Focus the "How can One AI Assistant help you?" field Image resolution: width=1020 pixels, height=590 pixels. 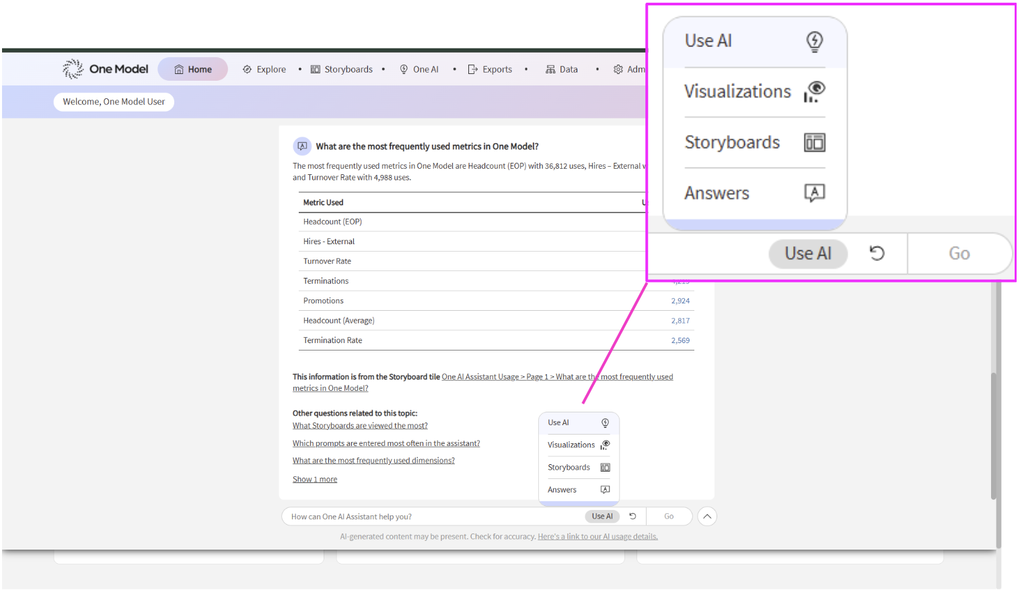point(431,516)
